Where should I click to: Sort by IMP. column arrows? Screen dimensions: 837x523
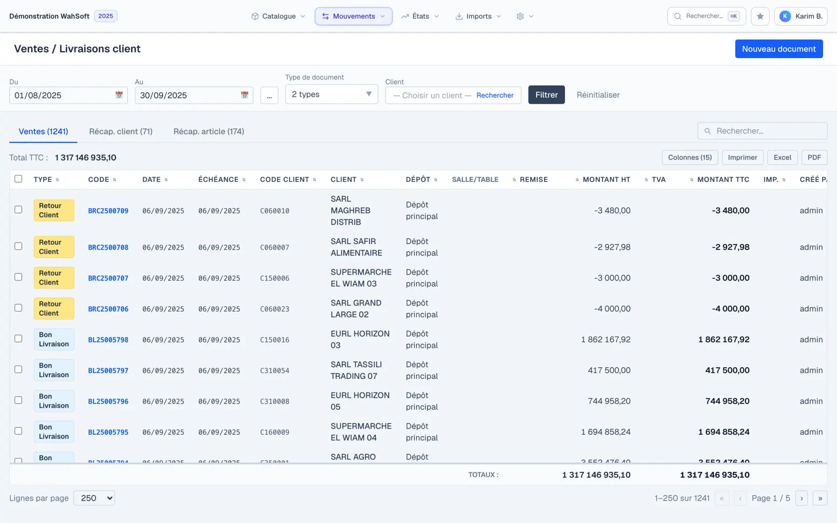[784, 180]
